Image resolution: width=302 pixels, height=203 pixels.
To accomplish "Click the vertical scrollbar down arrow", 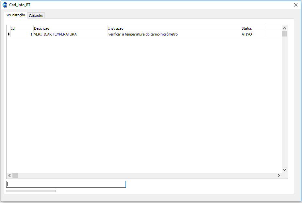I will click(284, 170).
